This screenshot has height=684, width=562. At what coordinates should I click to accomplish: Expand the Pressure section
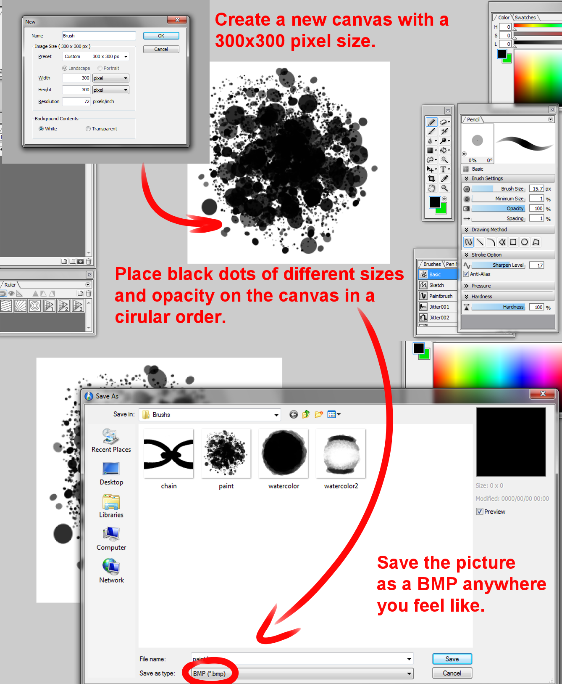click(481, 286)
